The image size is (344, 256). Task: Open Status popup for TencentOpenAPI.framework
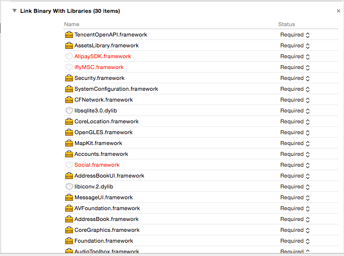pyautogui.click(x=295, y=35)
